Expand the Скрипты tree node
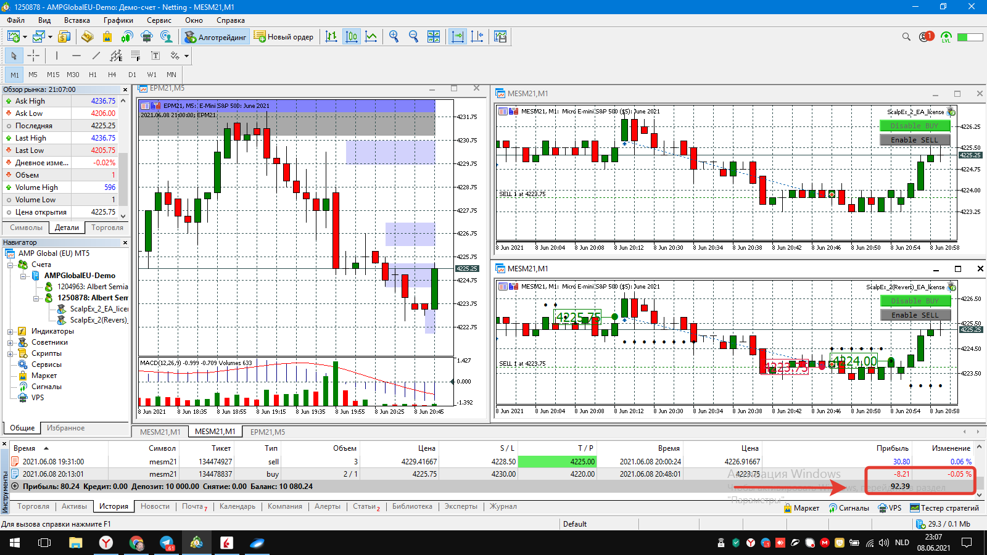The image size is (987, 555). tap(10, 353)
